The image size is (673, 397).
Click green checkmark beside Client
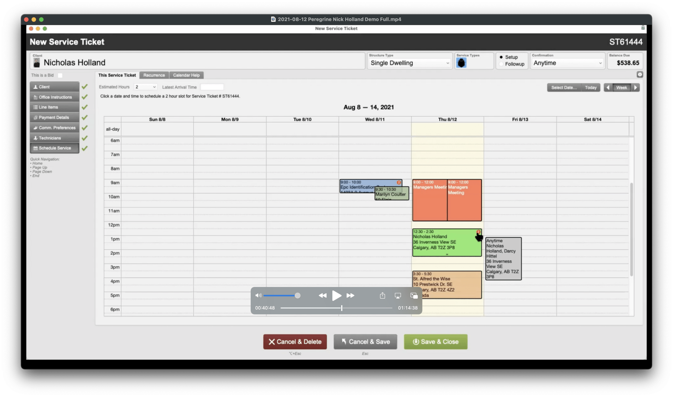pos(85,87)
